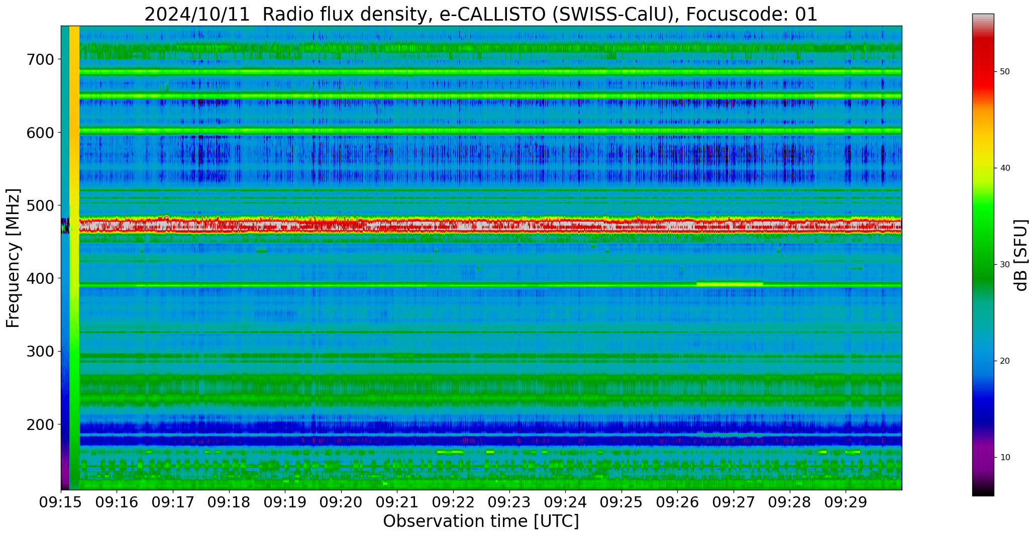The width and height of the screenshot is (1036, 536).
Task: Click the 500 MHz y-axis tick label
Action: click(x=40, y=205)
